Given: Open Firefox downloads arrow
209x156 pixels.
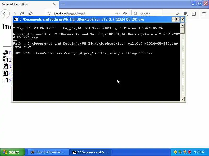Looking at the screenshot, I should [177, 14].
